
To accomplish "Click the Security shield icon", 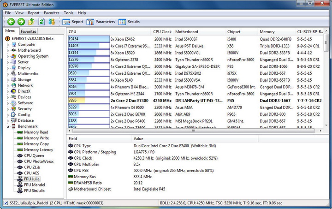I will tap(14, 109).
